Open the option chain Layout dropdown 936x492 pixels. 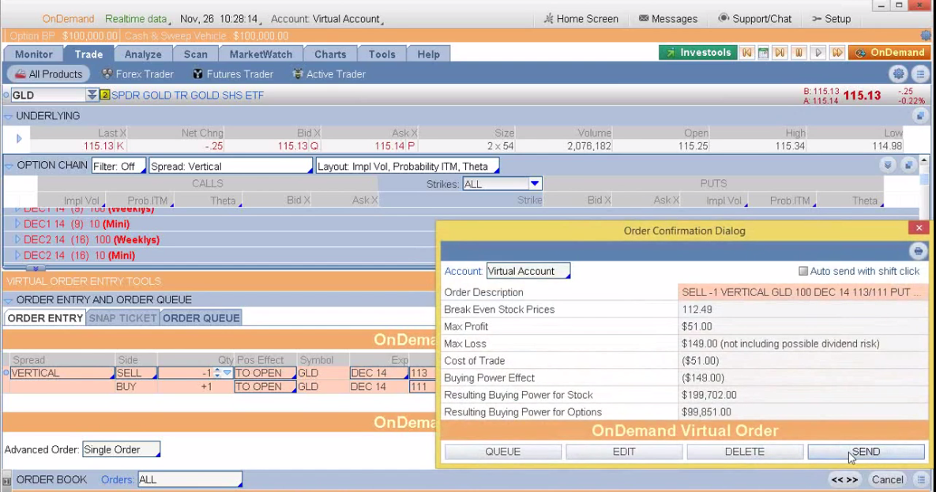click(x=407, y=166)
